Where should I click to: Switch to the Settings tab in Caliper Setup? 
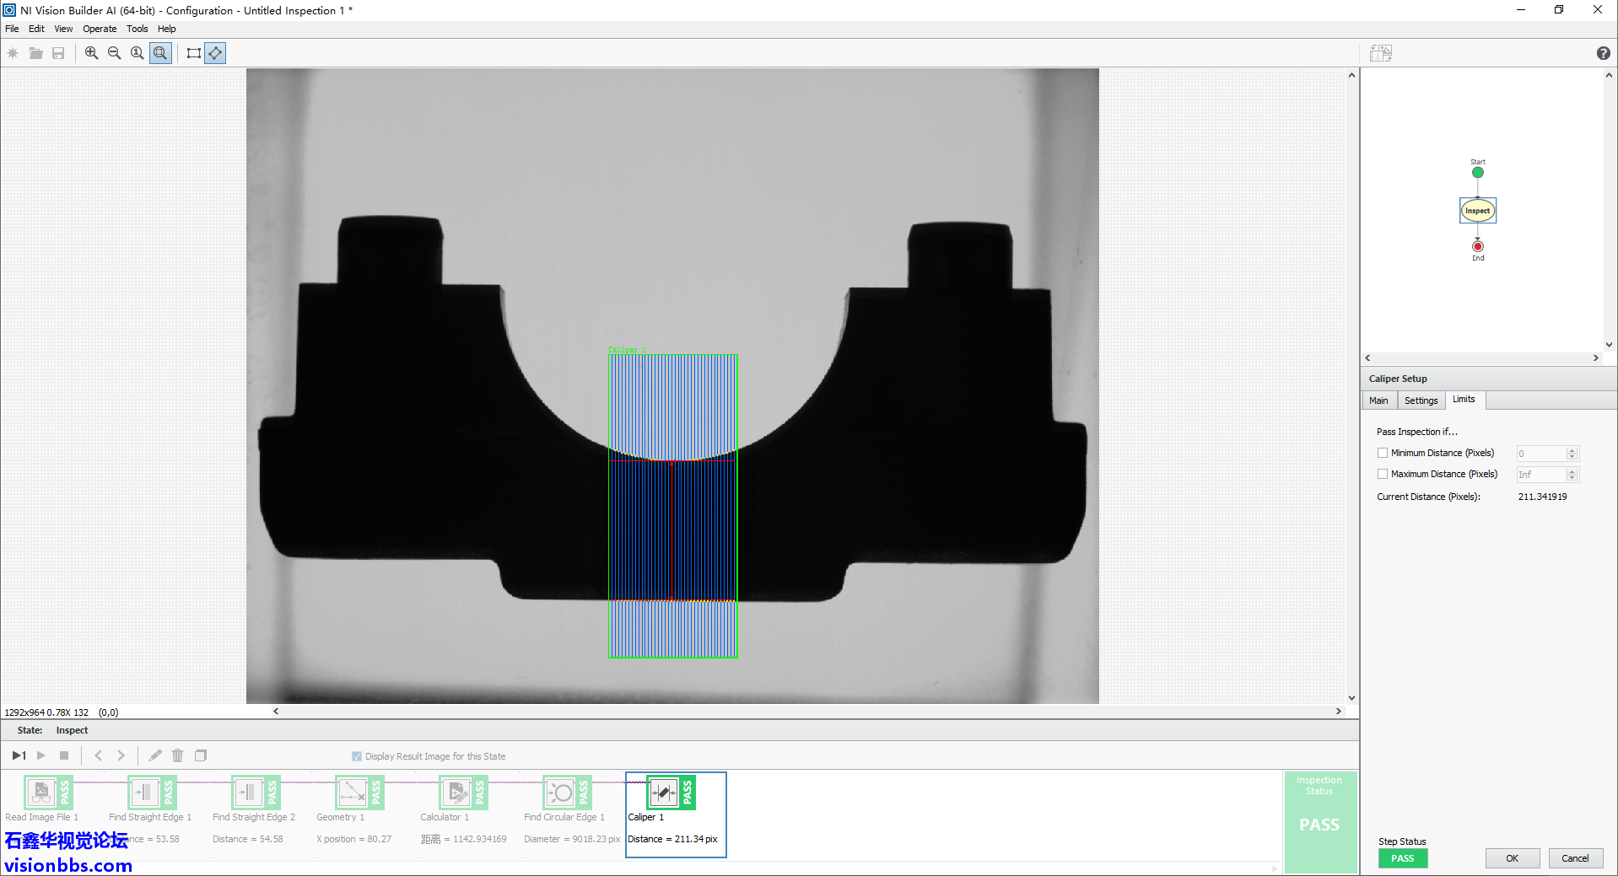coord(1421,400)
